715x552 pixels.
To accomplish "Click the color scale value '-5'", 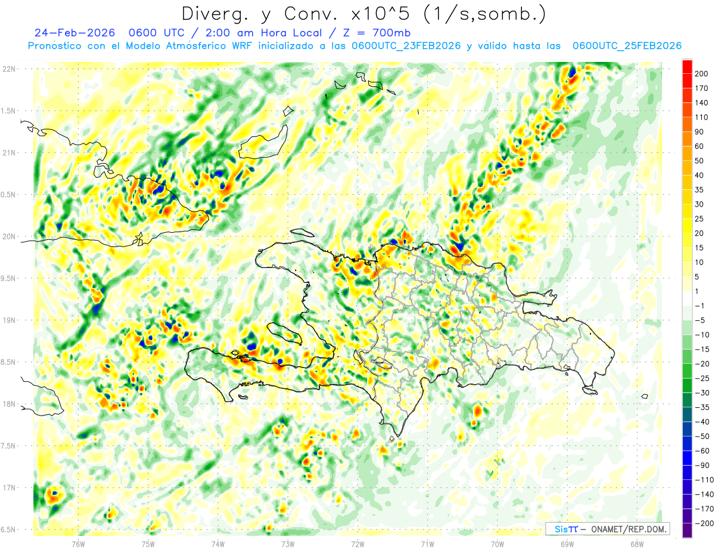I will (700, 320).
